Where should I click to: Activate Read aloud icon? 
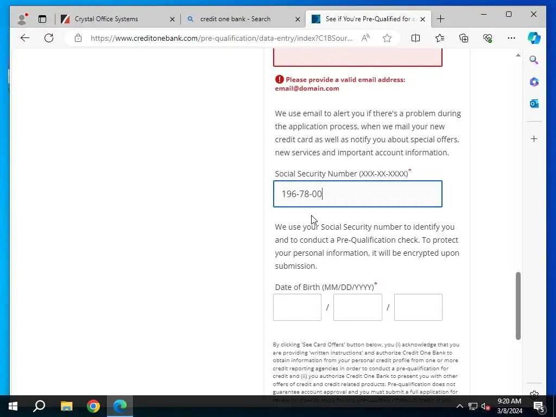365,38
